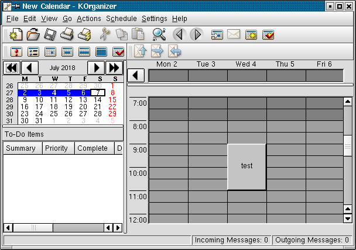Switch to the Month view icon
Image resolution: width=356 pixels, height=250 pixels.
click(101, 52)
